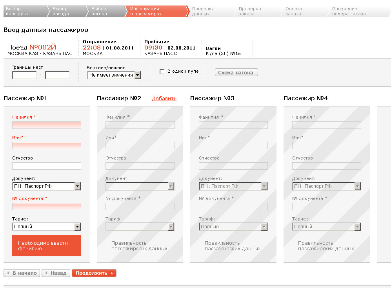The height and width of the screenshot is (288, 391).
Task: Click 'Добавить' link for Passenger 2
Action: (x=164, y=99)
